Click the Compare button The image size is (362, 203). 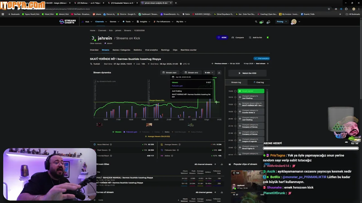coord(238,37)
